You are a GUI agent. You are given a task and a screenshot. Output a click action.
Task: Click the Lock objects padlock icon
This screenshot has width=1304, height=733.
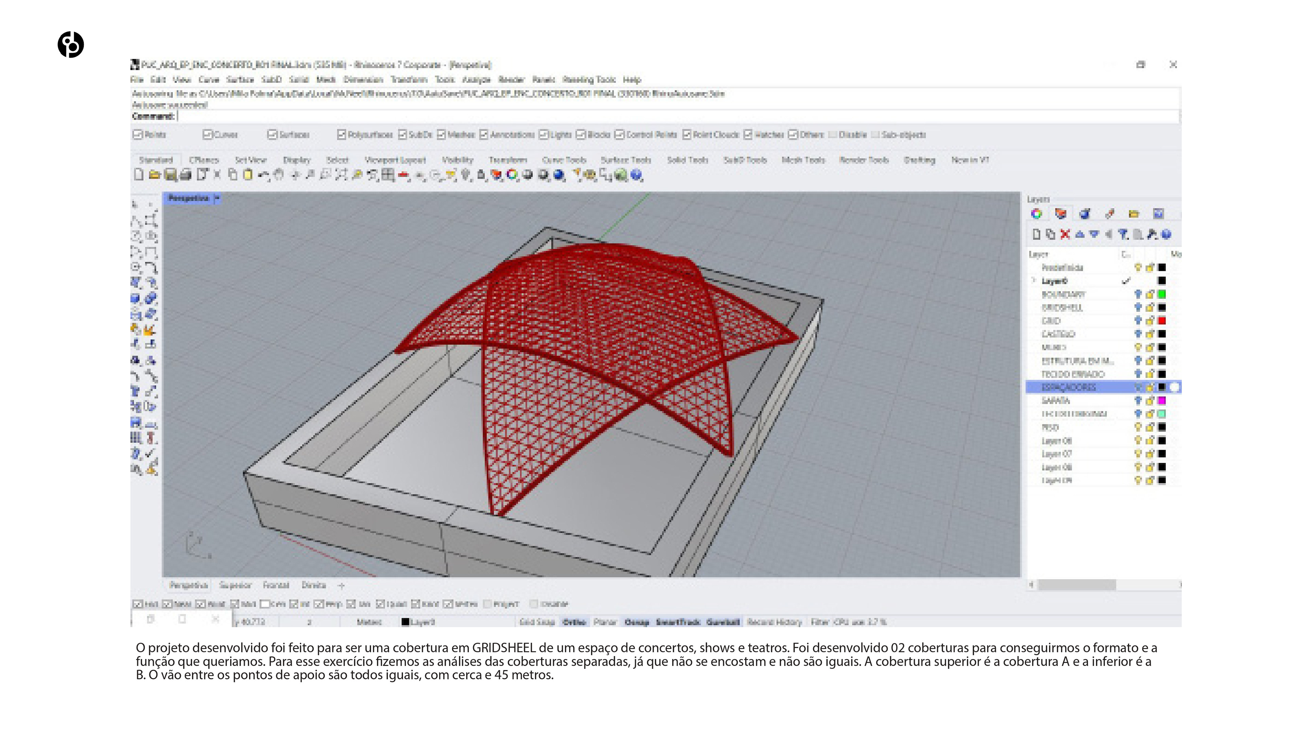481,175
